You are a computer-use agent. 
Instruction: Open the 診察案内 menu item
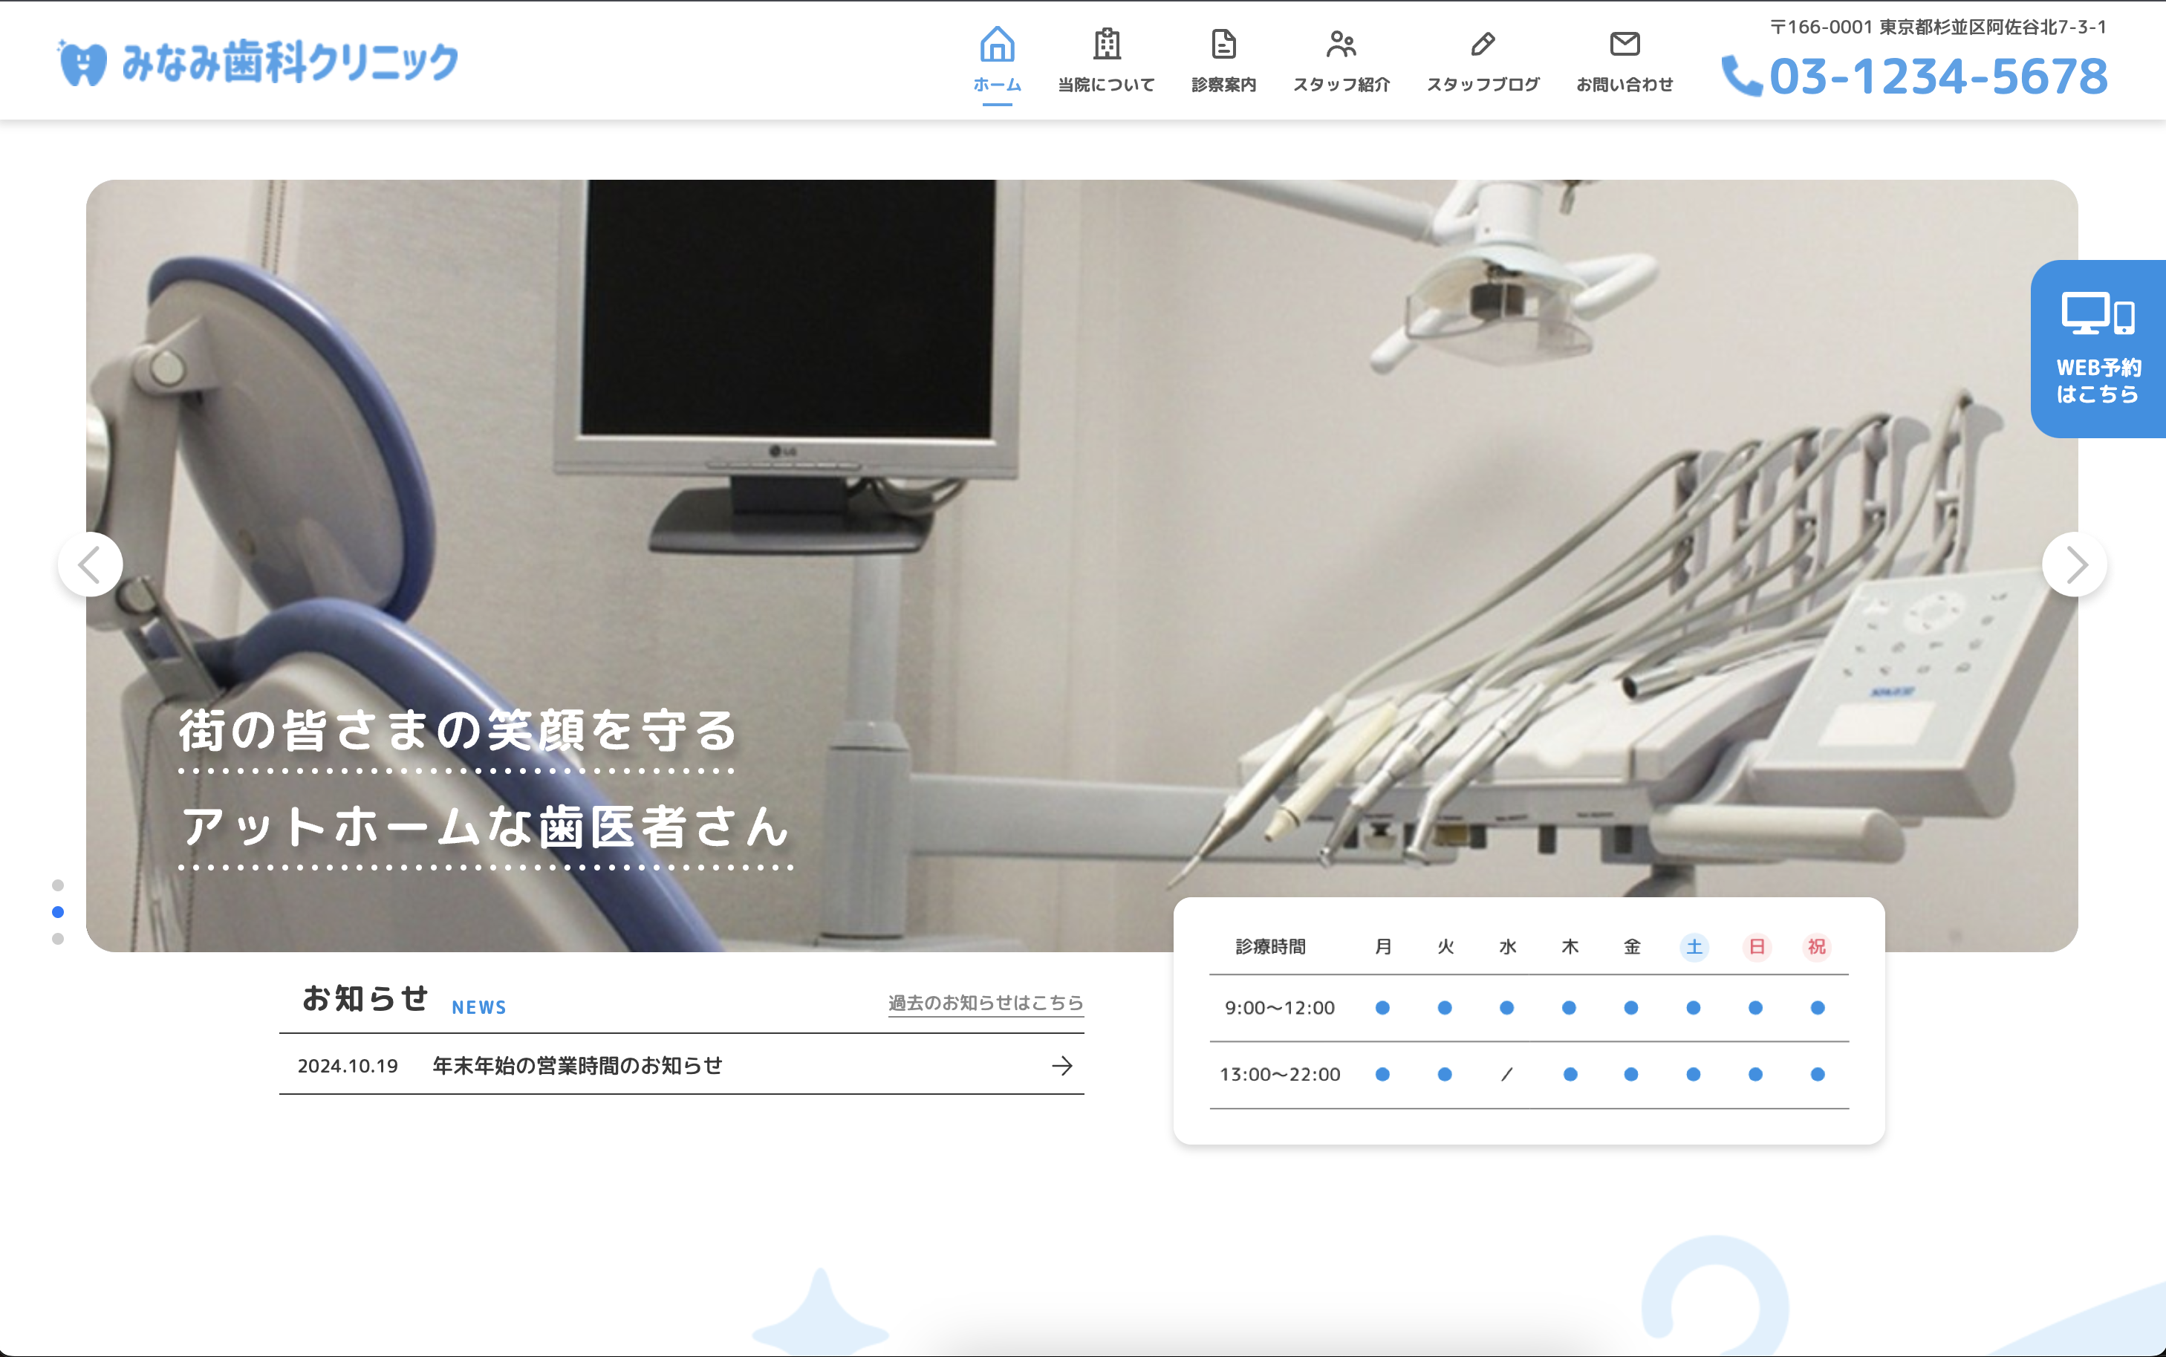(x=1224, y=85)
